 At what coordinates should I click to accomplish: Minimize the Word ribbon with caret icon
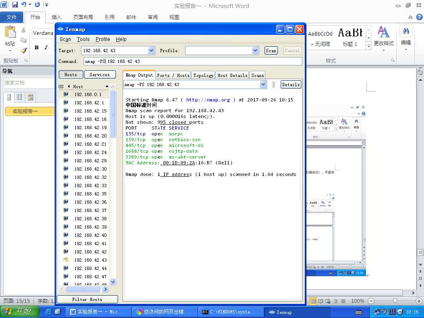tap(410, 17)
